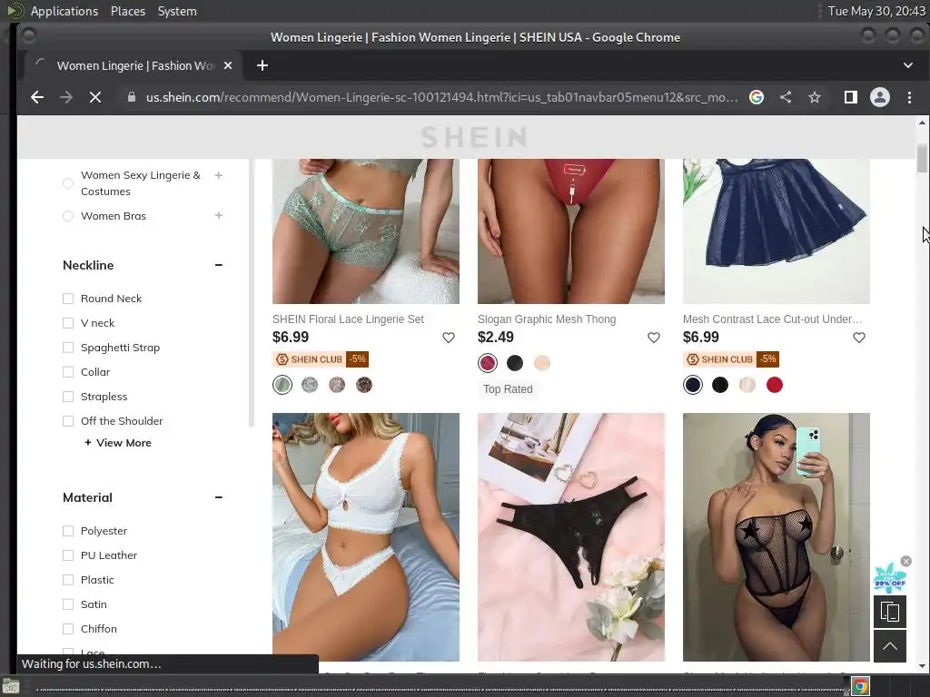Select the Strapless checkbox

point(68,397)
